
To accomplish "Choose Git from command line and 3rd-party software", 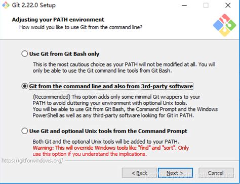I will pyautogui.click(x=107, y=86).
